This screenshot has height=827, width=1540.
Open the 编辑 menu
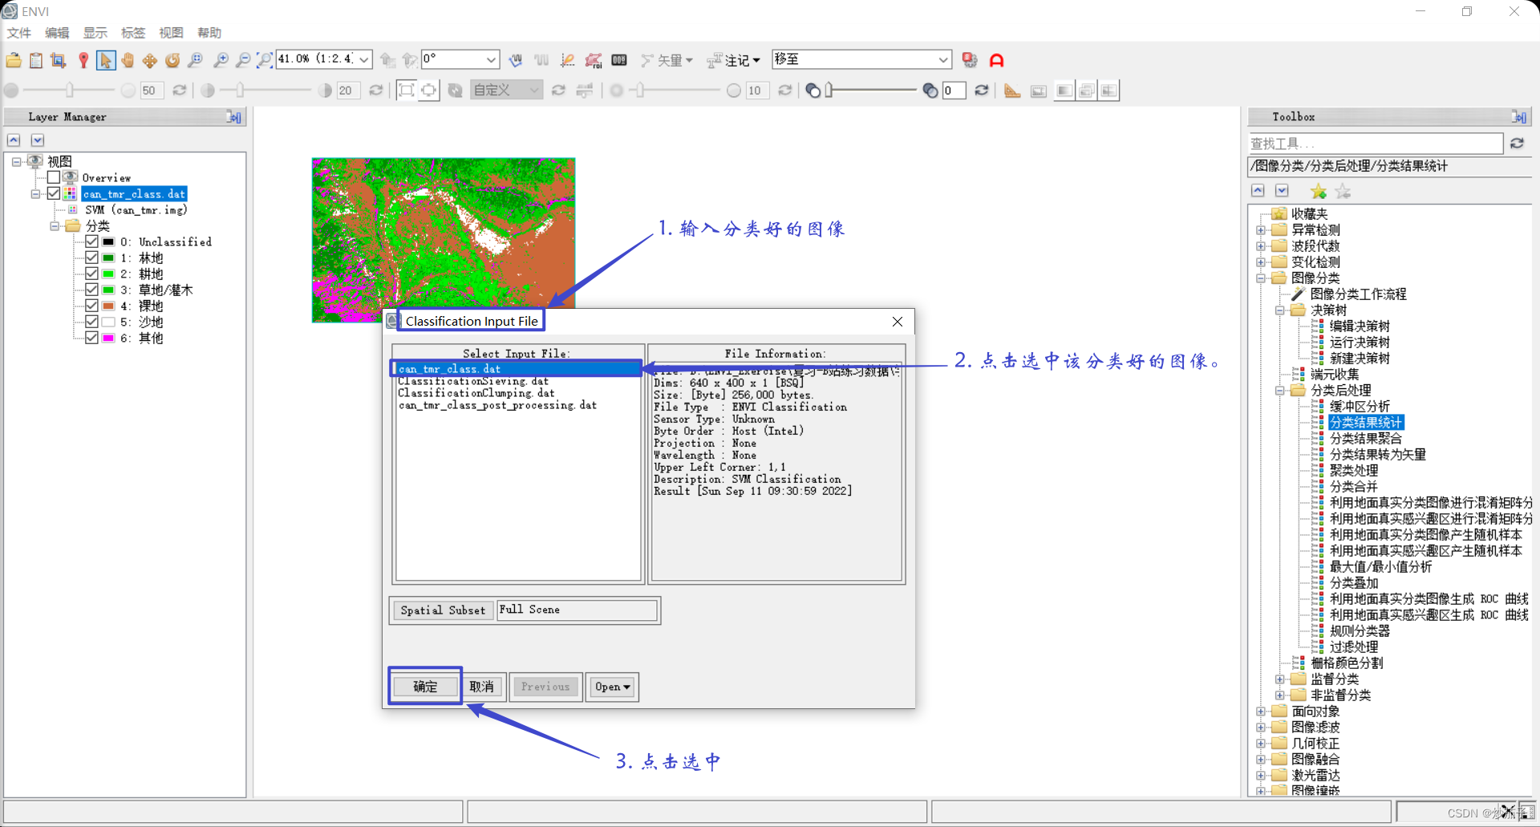pyautogui.click(x=57, y=33)
